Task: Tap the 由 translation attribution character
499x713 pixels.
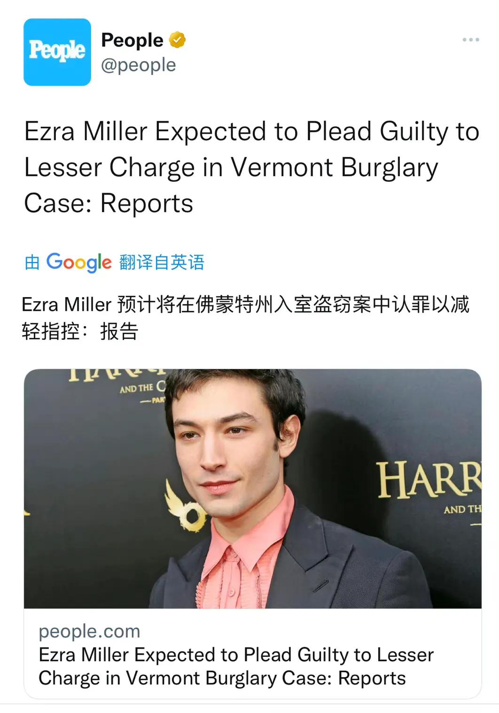Action: click(x=32, y=262)
